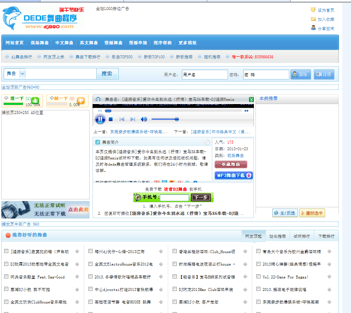Click the 搜索 search button
The height and width of the screenshot is (313, 351).
(107, 74)
